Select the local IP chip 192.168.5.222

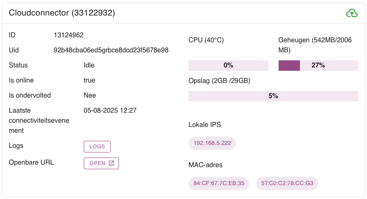(212, 143)
